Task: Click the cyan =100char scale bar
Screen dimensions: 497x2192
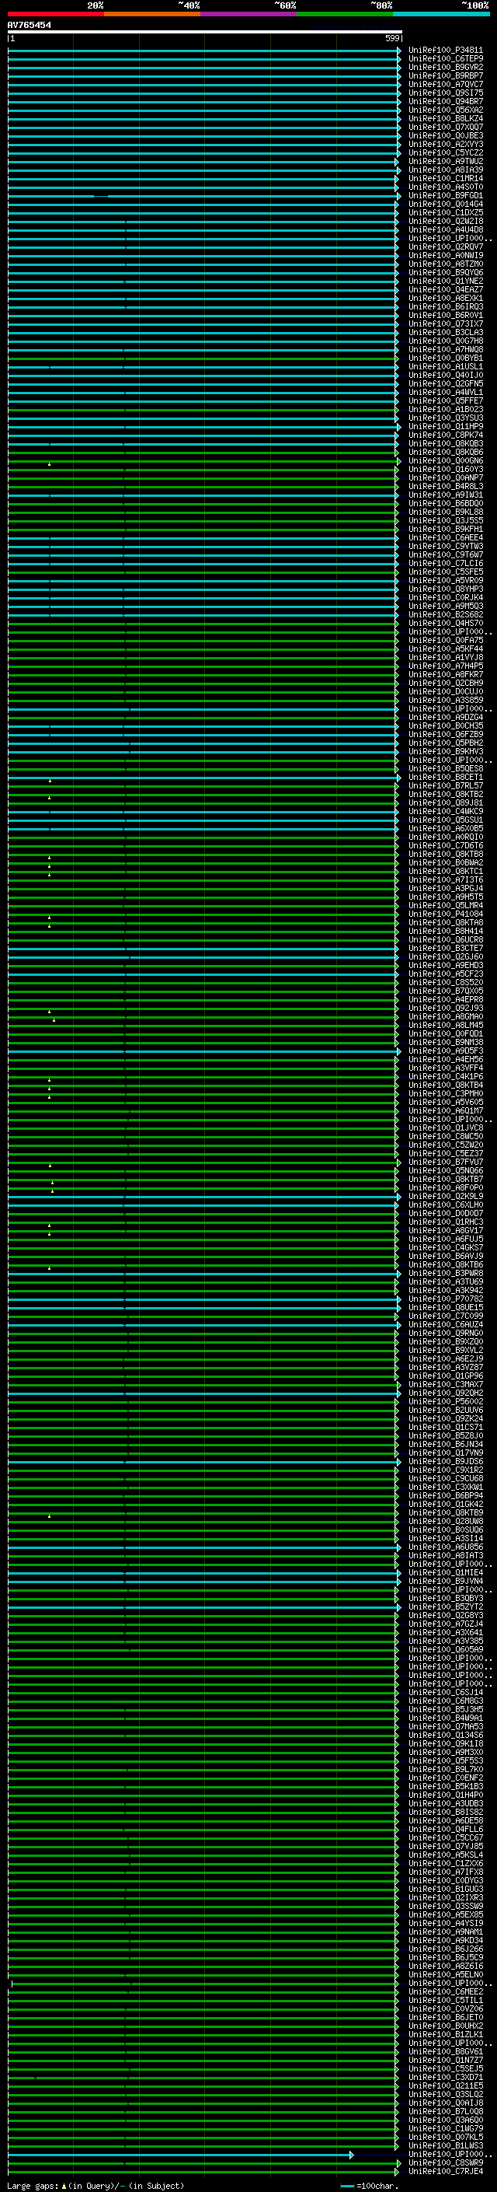Action: click(x=346, y=2186)
